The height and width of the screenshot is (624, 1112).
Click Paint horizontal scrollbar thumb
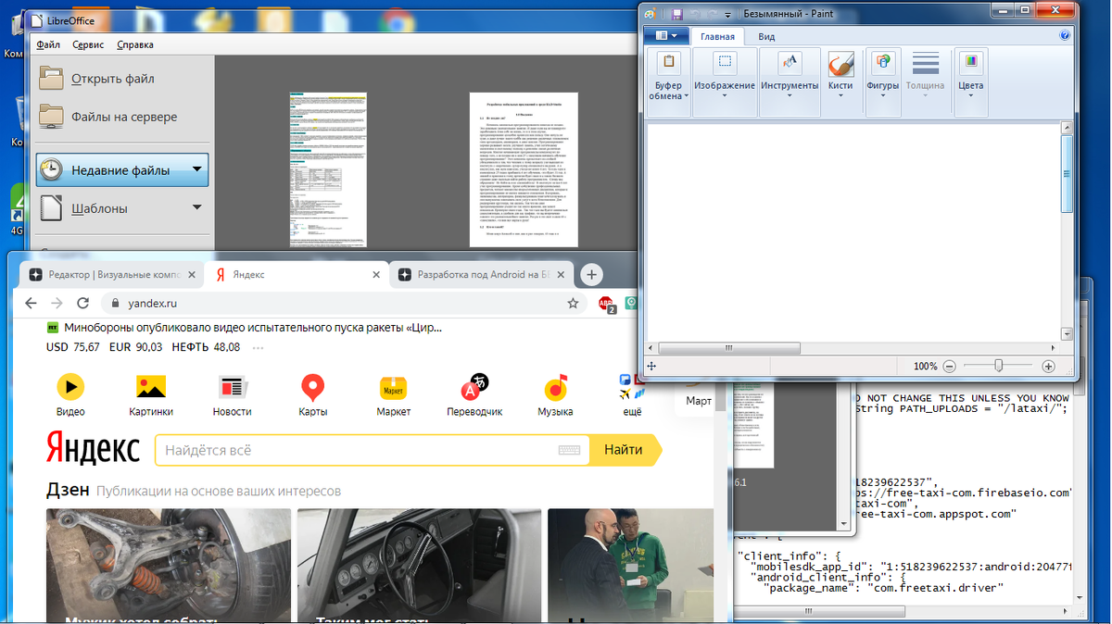(729, 348)
